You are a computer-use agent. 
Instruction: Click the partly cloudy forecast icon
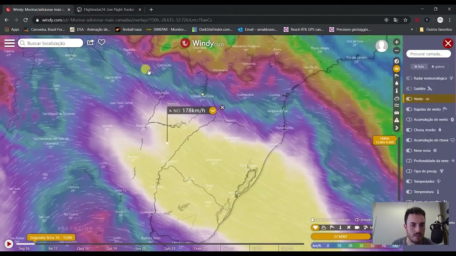pyautogui.click(x=324, y=228)
